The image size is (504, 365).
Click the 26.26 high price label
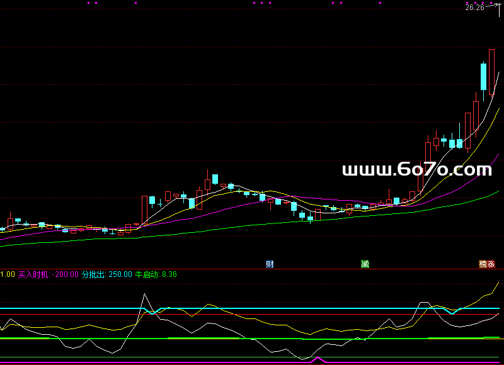point(474,8)
